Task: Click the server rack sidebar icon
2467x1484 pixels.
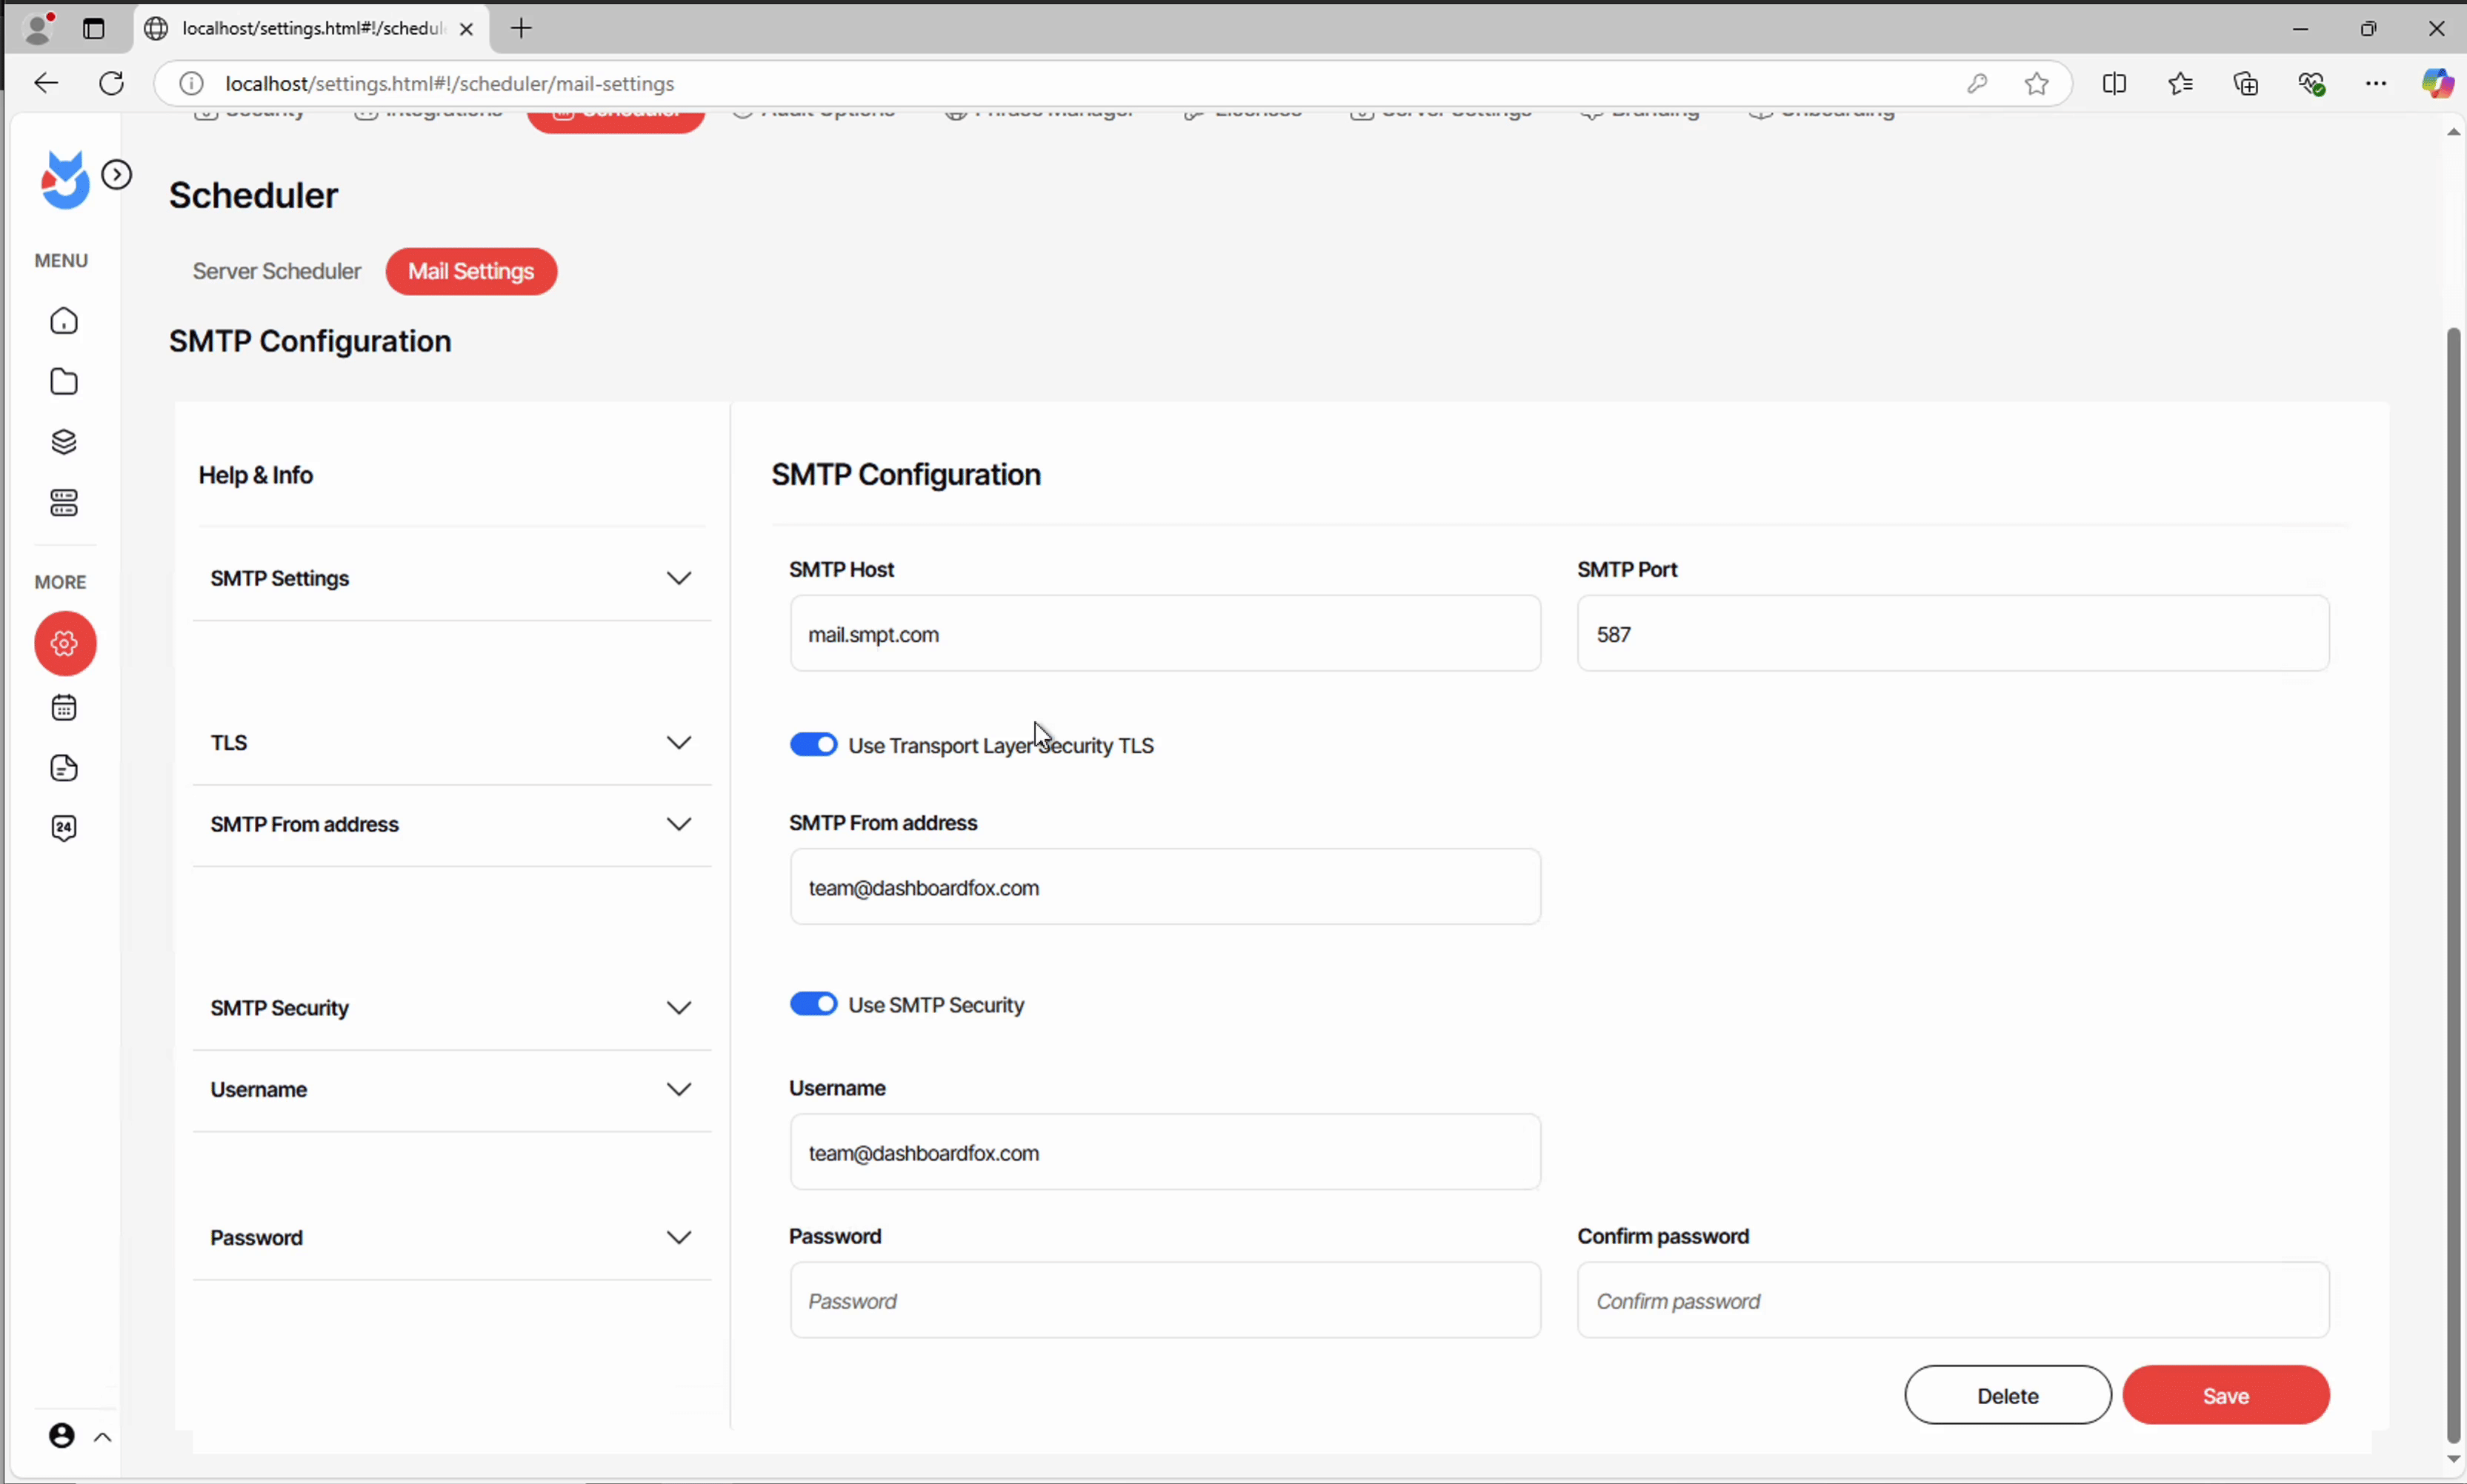Action: click(x=64, y=503)
